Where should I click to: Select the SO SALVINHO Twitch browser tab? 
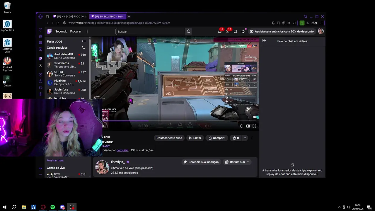point(108,16)
